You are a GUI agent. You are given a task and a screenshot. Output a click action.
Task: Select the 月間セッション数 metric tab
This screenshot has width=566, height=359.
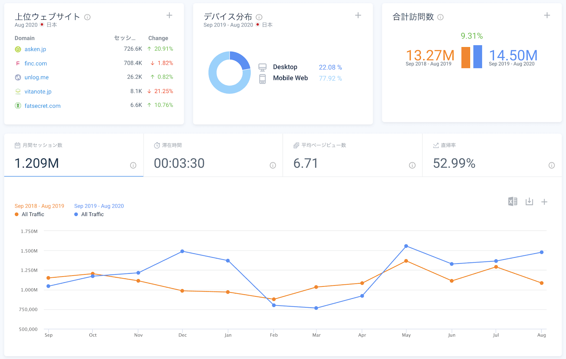74,155
